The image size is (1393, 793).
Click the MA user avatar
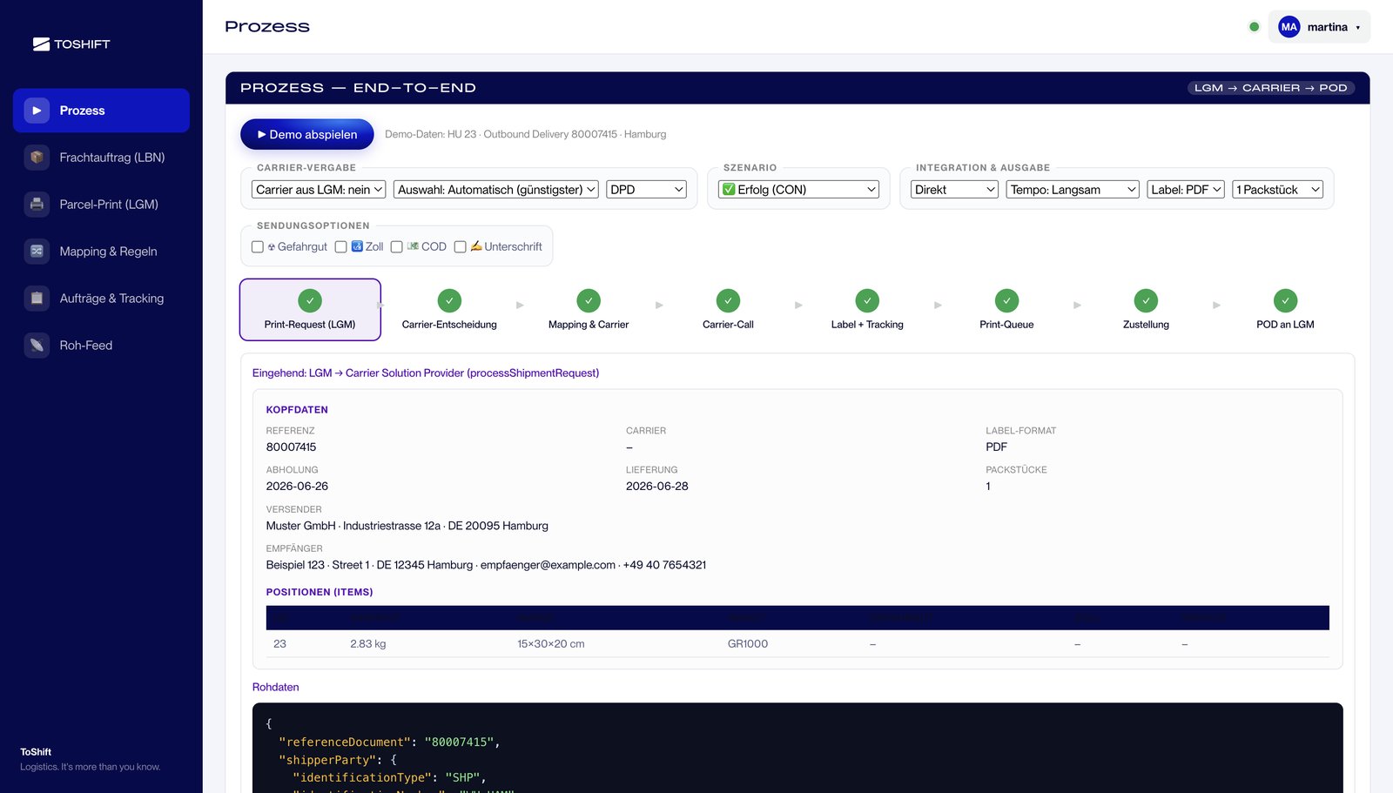pyautogui.click(x=1289, y=27)
